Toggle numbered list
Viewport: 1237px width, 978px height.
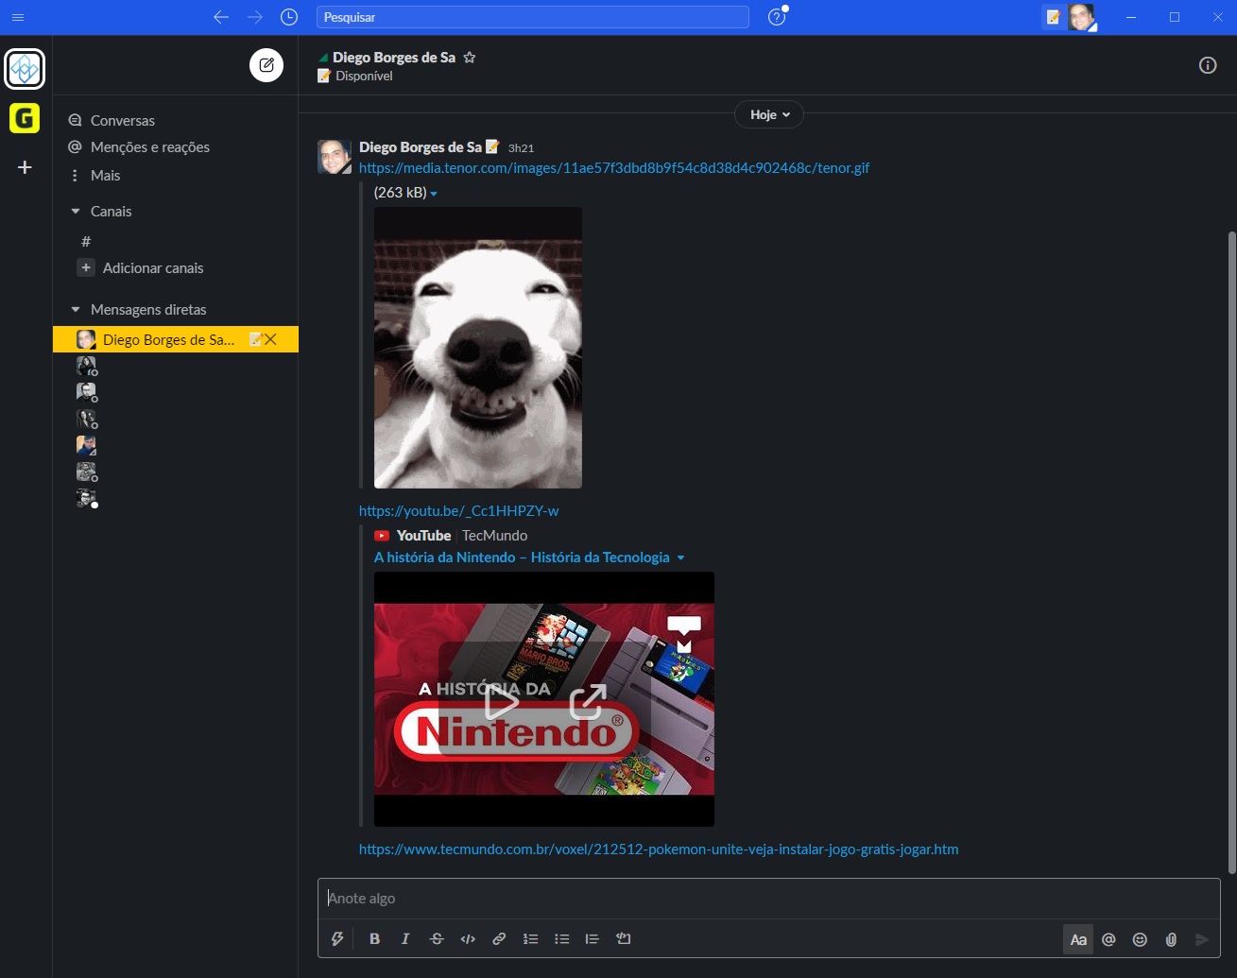pos(530,939)
